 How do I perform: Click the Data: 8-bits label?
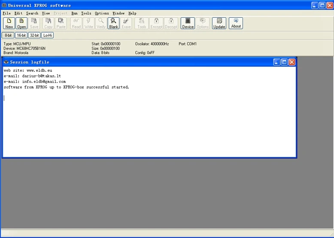click(x=100, y=53)
